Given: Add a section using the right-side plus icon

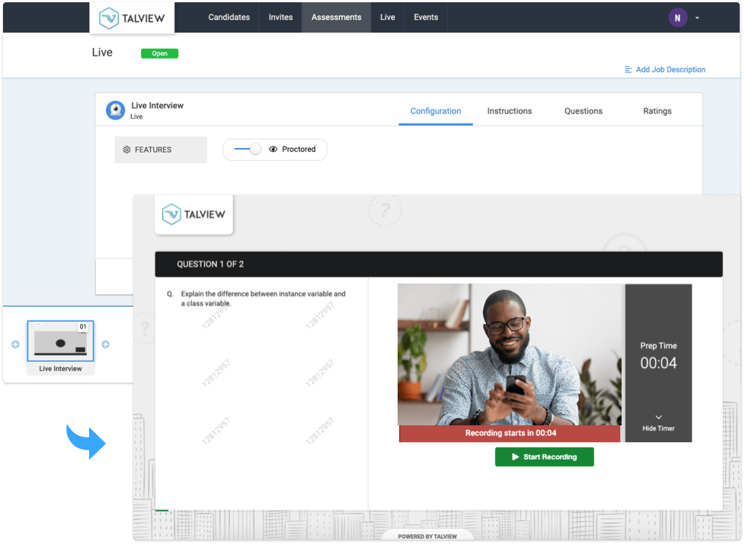Looking at the screenshot, I should (x=107, y=345).
